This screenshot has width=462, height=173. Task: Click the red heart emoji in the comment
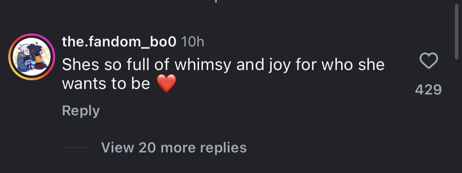click(166, 84)
